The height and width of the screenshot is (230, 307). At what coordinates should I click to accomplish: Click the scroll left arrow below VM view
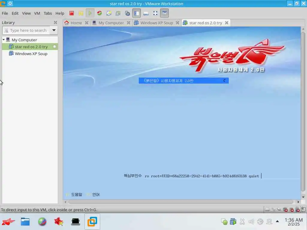65,202
